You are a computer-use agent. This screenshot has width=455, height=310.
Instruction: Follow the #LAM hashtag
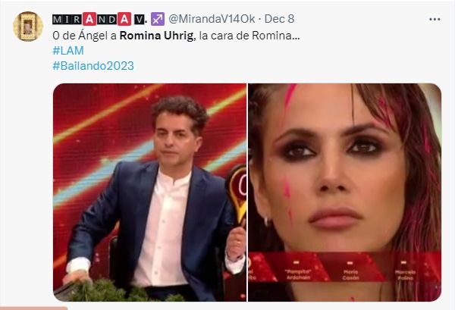[x=68, y=51]
